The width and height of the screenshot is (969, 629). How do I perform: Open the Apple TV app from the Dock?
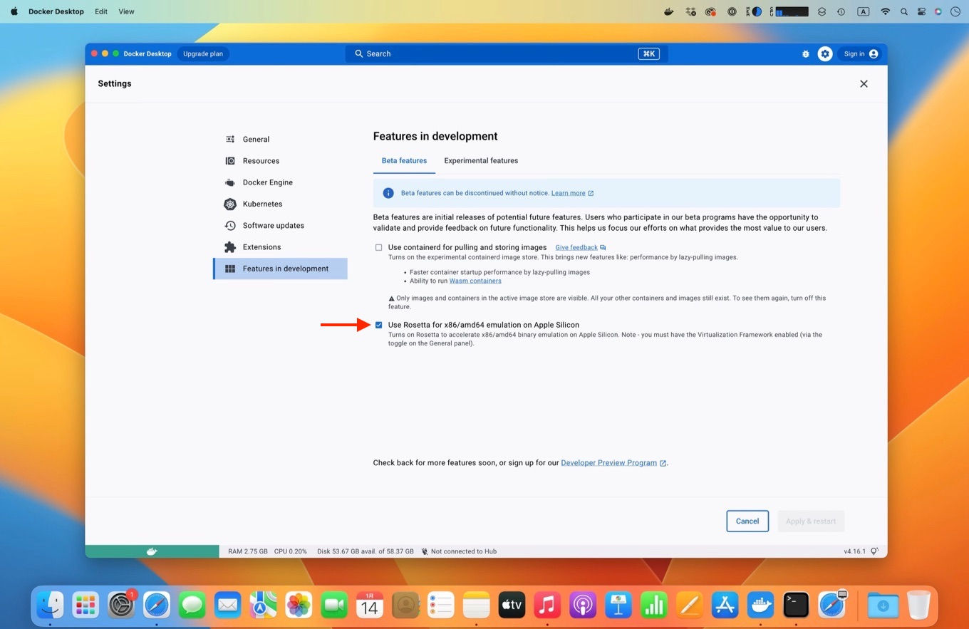click(x=512, y=605)
